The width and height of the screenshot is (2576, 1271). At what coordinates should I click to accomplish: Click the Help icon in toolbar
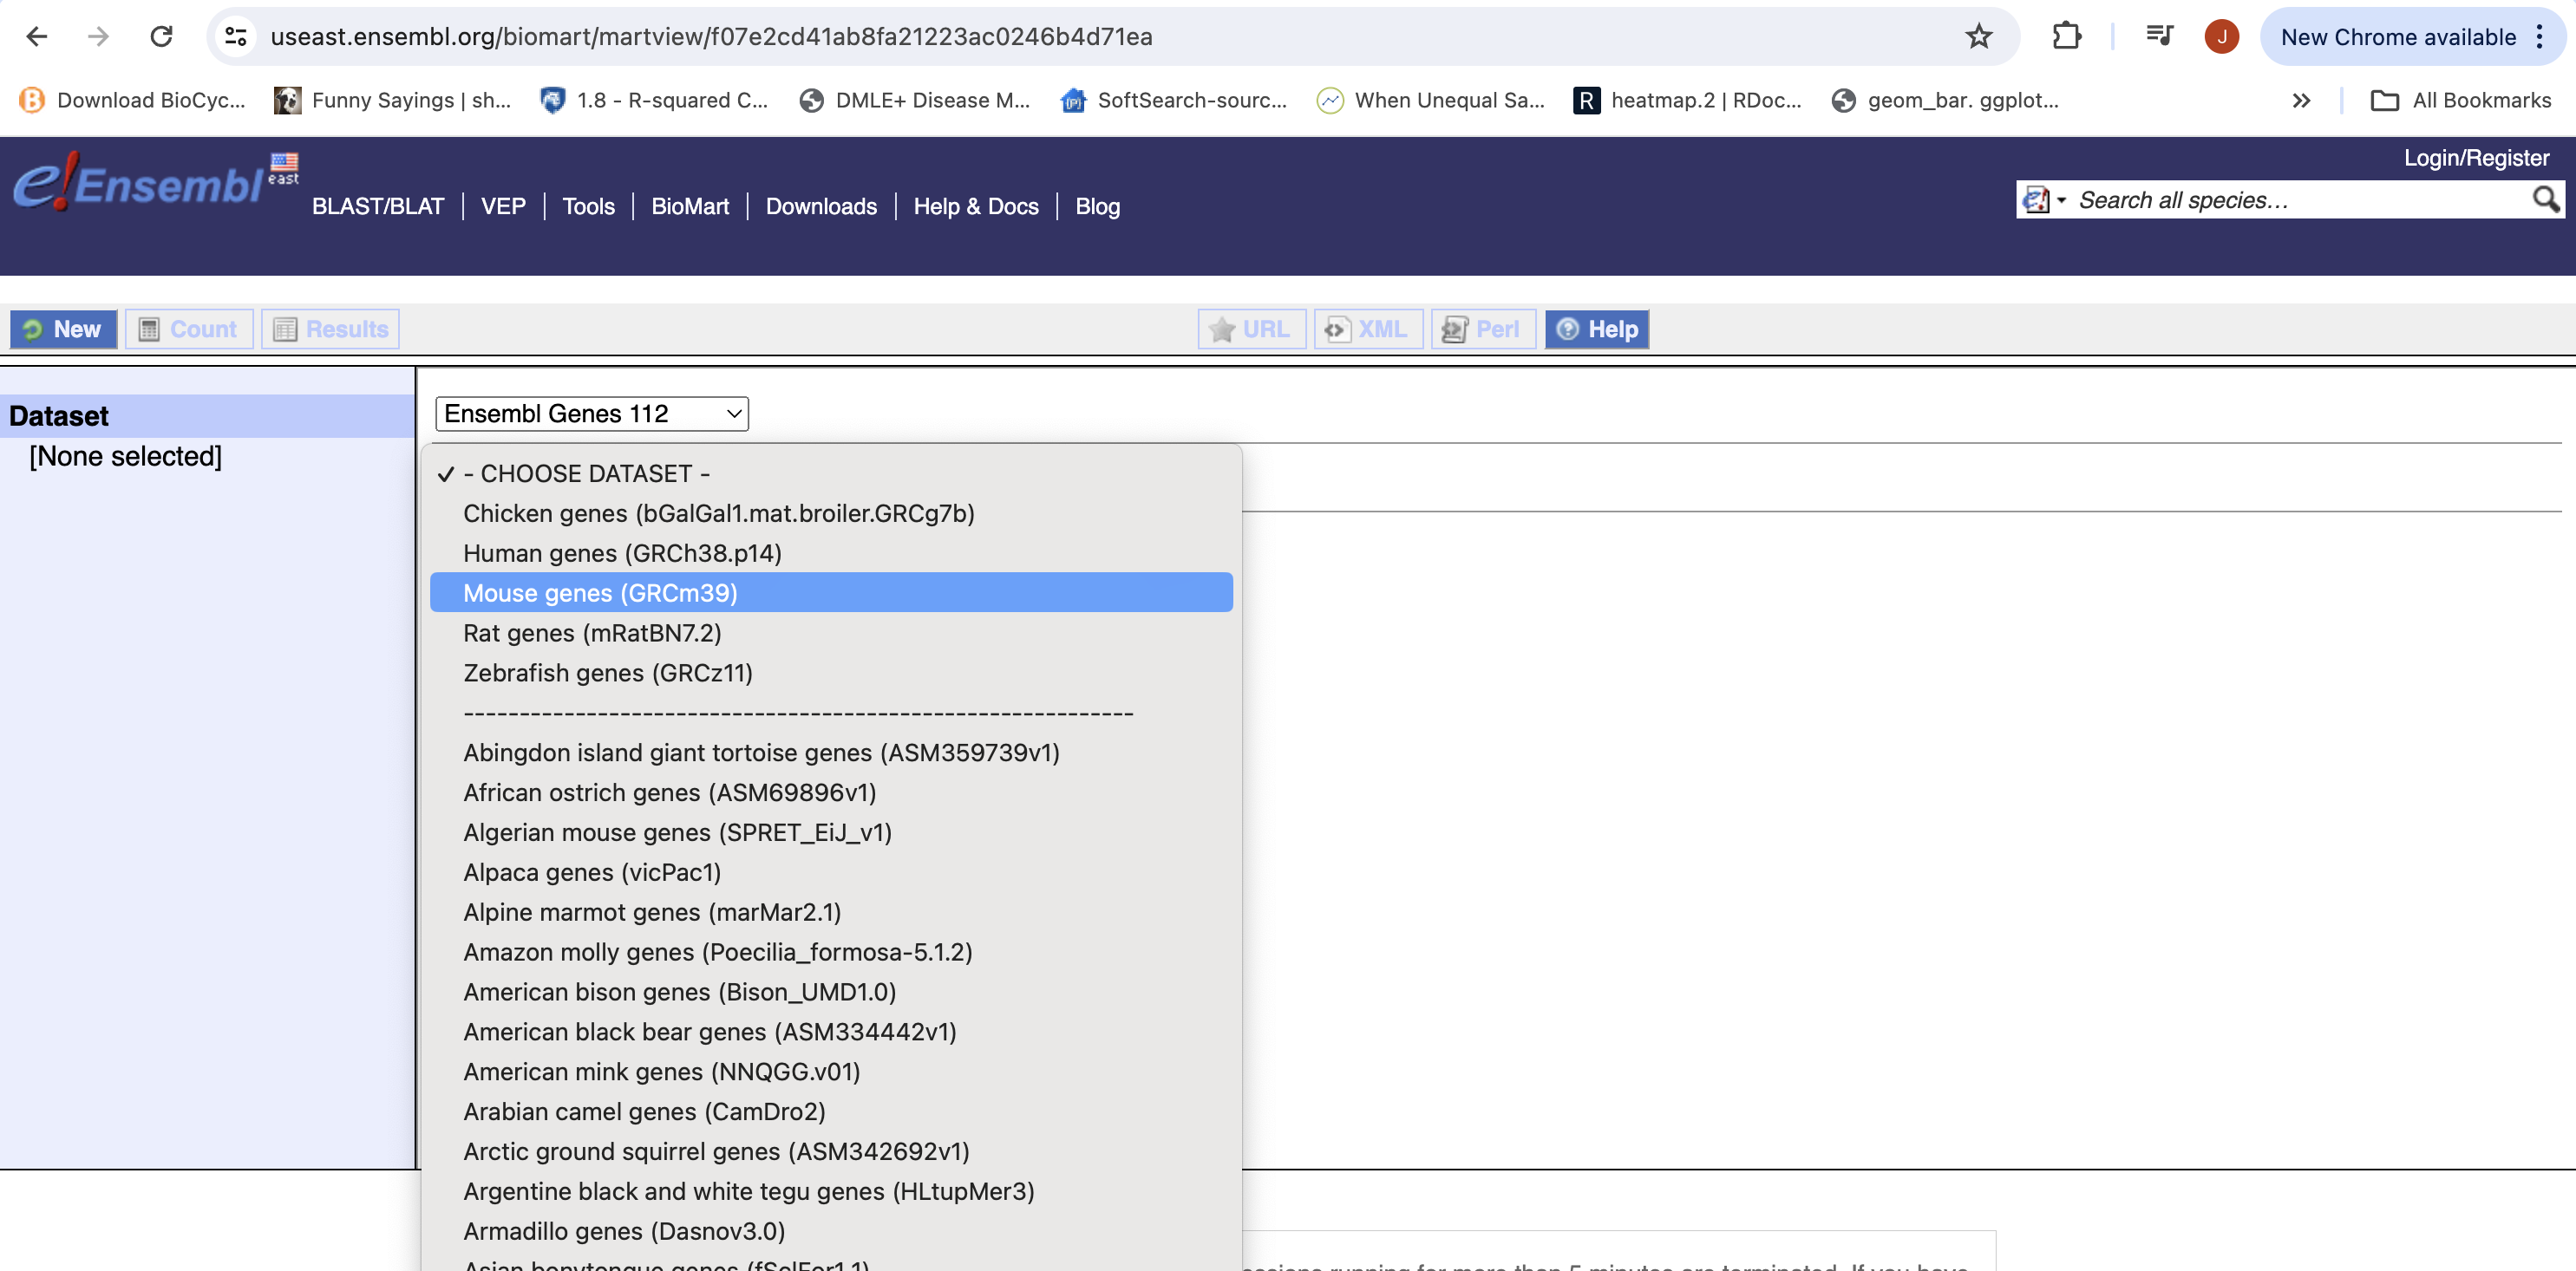pyautogui.click(x=1597, y=329)
